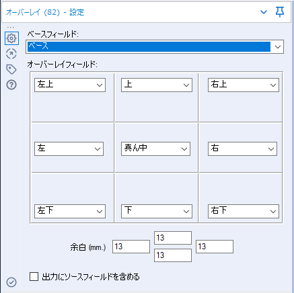The height and width of the screenshot is (293, 294).
Task: Open the navigation arrow icon tab
Action: tap(11, 54)
